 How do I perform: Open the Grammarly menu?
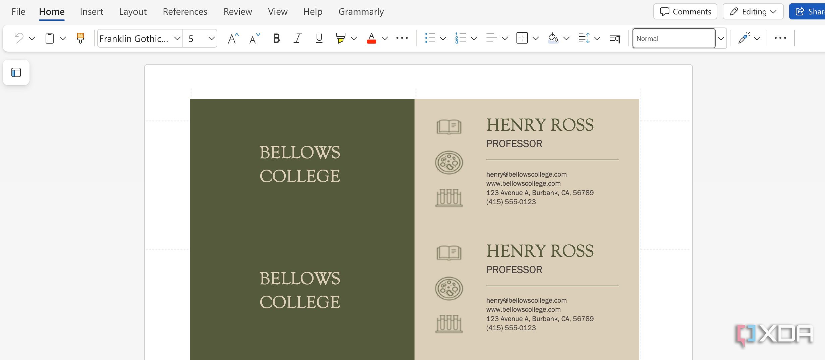click(361, 11)
